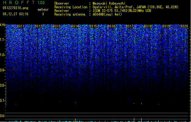
Task: Click the 0.7 frequency axis label
Action: (x=2, y=101)
